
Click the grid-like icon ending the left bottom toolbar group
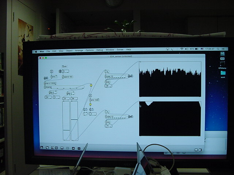[x=79, y=148]
